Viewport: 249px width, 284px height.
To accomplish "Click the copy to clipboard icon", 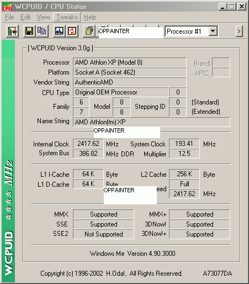I will (x=42, y=31).
